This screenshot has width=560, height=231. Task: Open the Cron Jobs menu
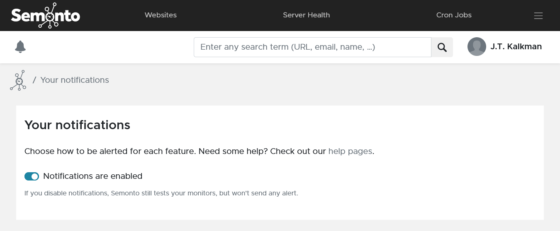click(x=454, y=15)
